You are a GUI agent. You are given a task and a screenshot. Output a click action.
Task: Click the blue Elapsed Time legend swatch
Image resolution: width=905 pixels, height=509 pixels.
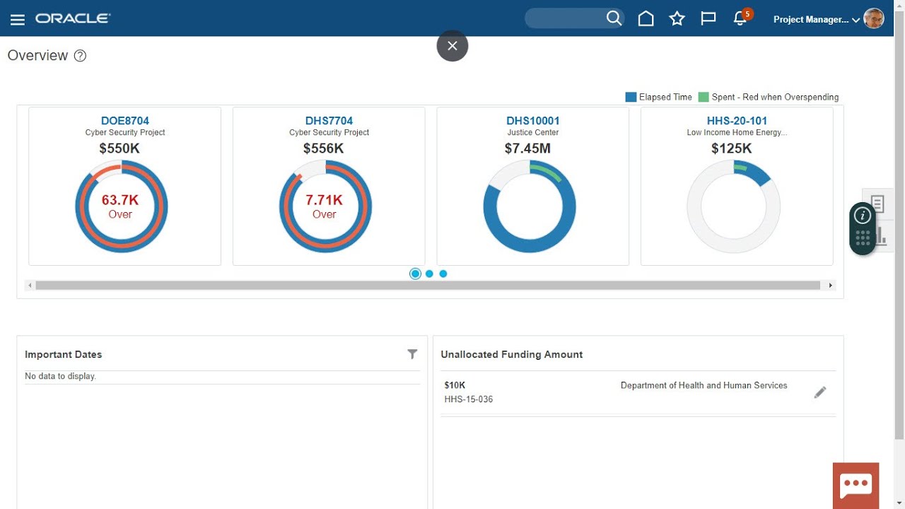pos(631,97)
